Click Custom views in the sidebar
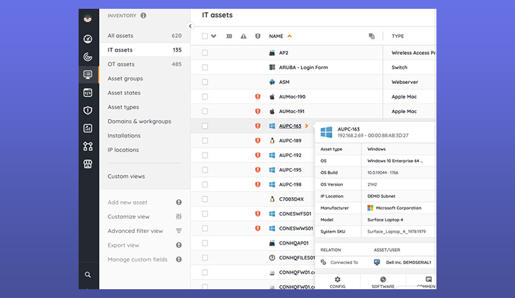Viewport: 515px width, 298px height. pyautogui.click(x=126, y=177)
